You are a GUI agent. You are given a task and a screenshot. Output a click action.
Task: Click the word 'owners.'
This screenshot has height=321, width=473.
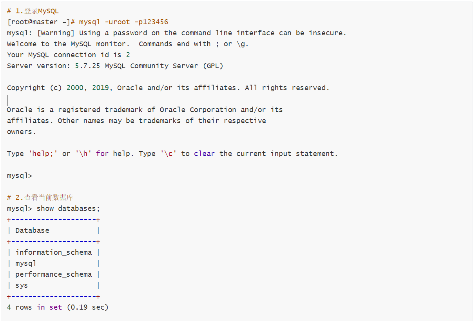pyautogui.click(x=22, y=132)
